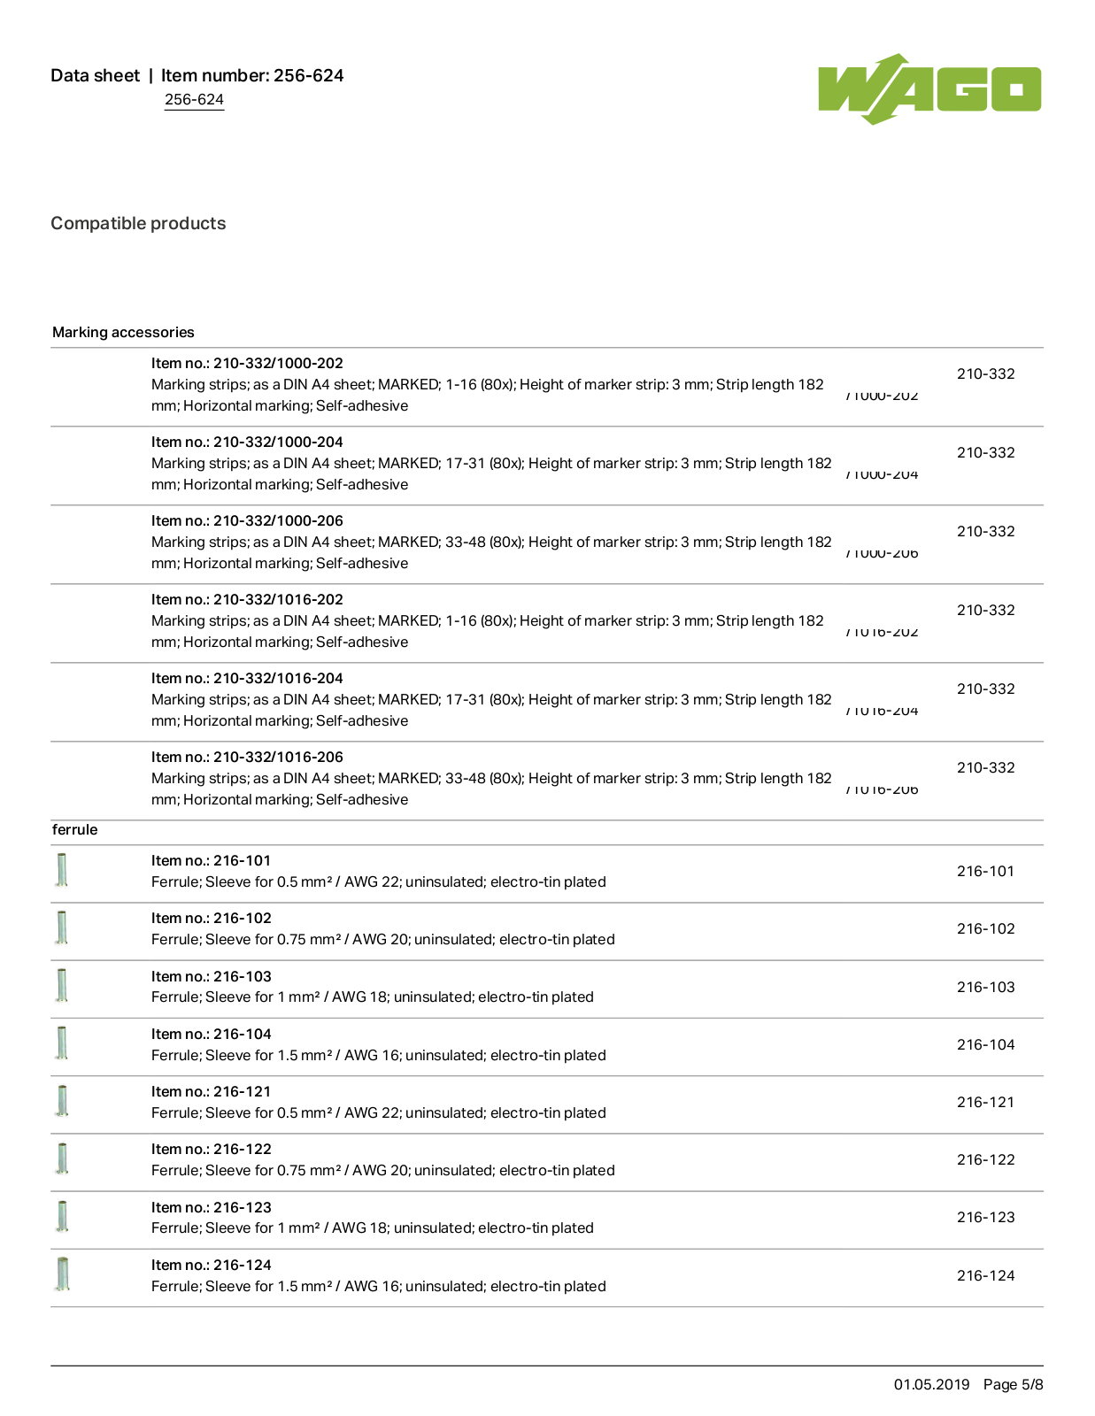Click the 'Data sheet | Item number: 256-624' title
The width and height of the screenshot is (1095, 1416).
[197, 75]
